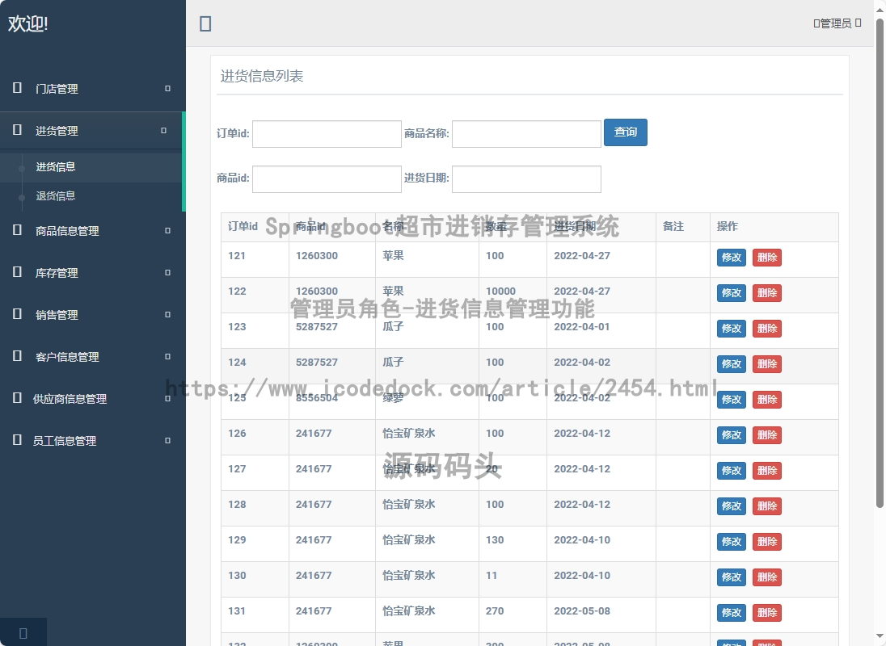Click the 查询 search button
Image resolution: width=886 pixels, height=646 pixels.
626,132
